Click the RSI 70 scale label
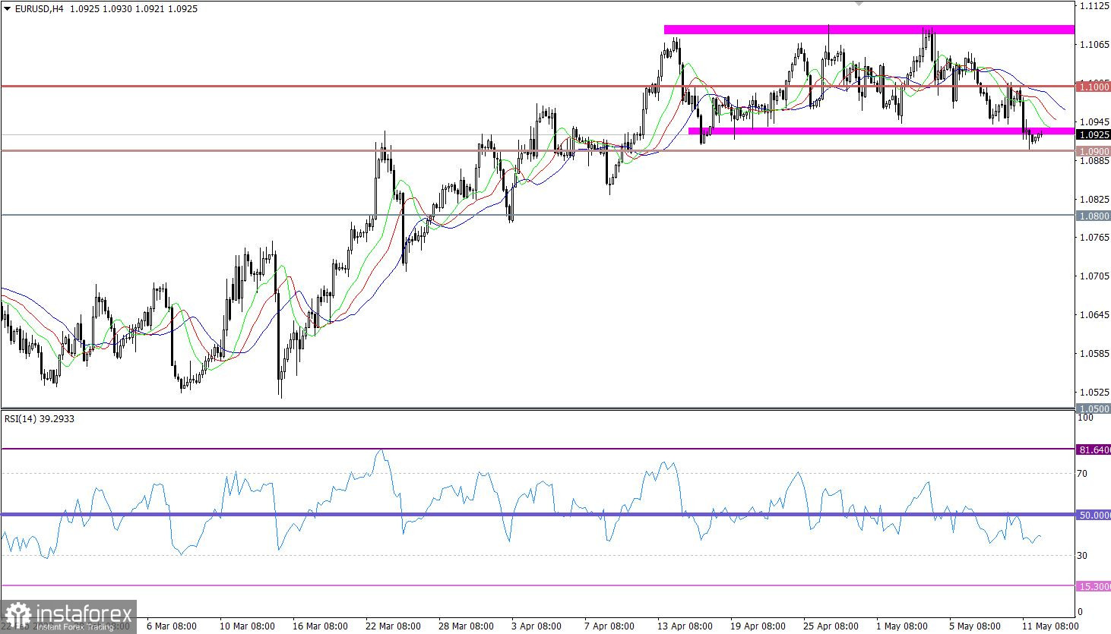Viewport: 1111px width, 634px height. click(x=1082, y=473)
